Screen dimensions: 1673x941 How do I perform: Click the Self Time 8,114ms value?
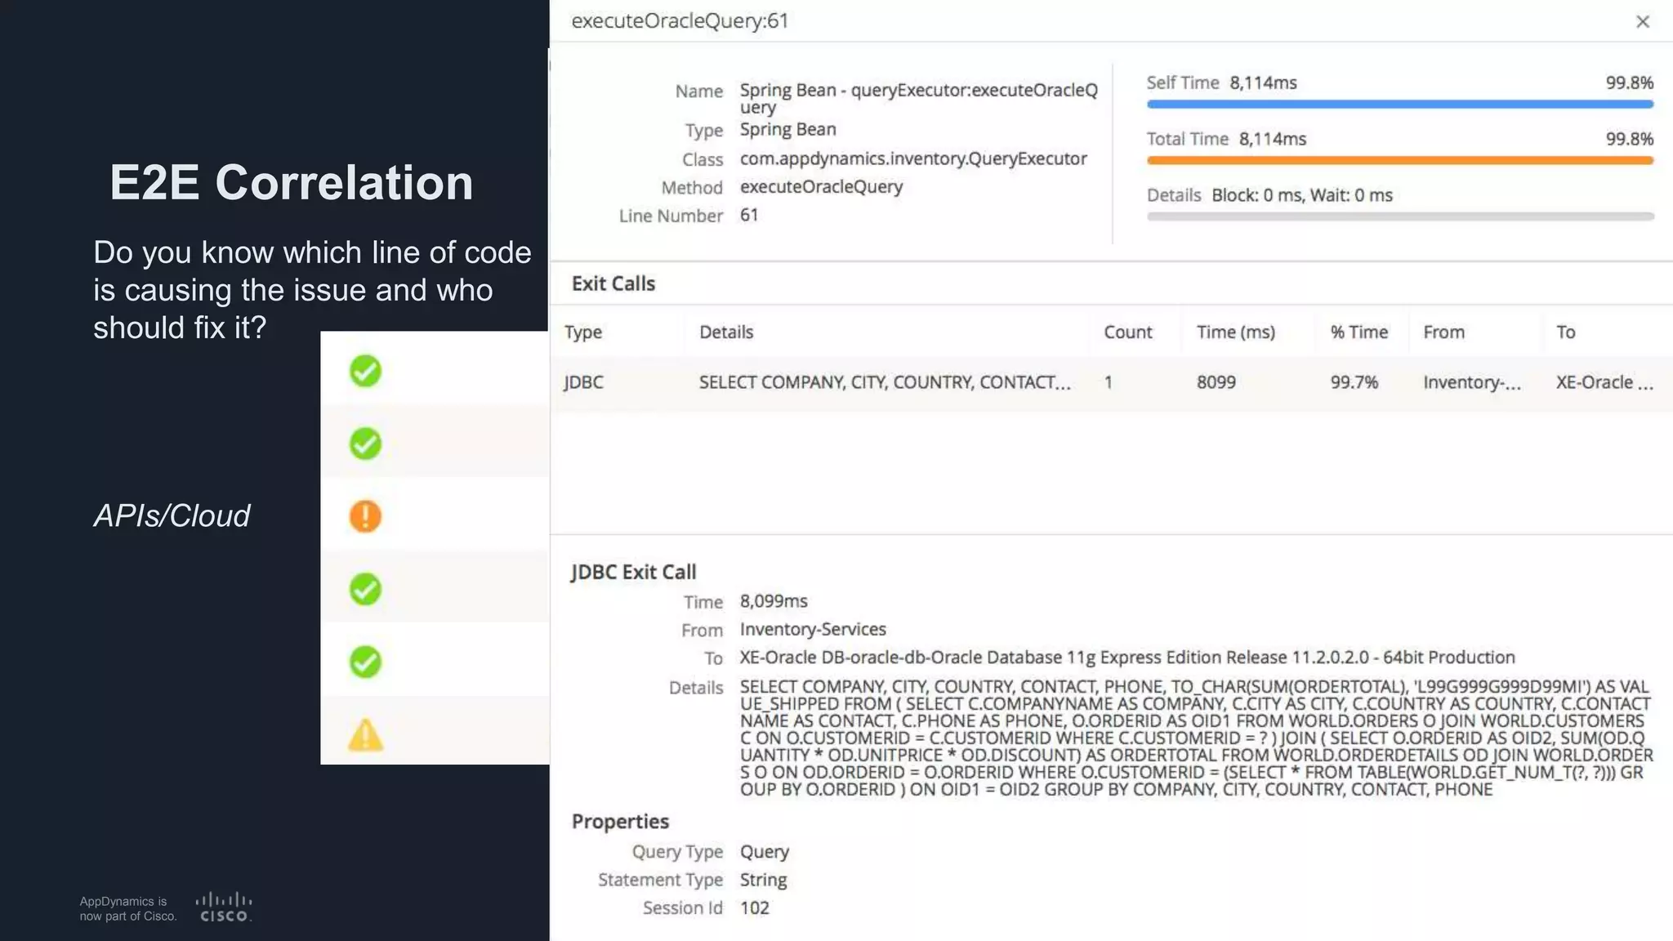click(x=1263, y=83)
